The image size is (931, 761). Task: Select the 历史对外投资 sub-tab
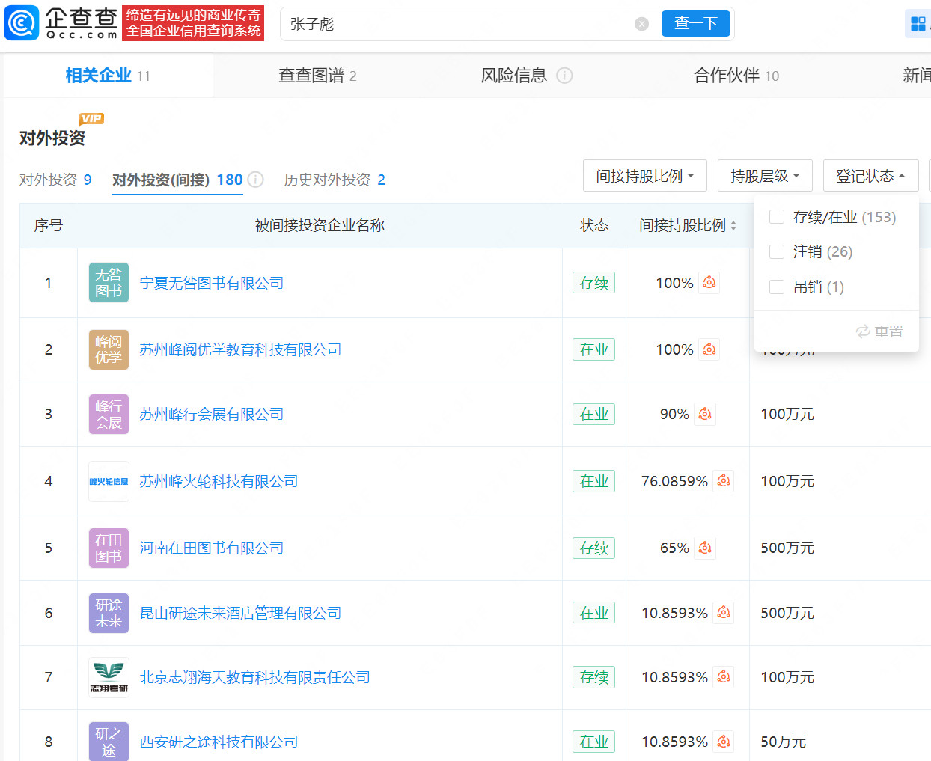click(327, 180)
